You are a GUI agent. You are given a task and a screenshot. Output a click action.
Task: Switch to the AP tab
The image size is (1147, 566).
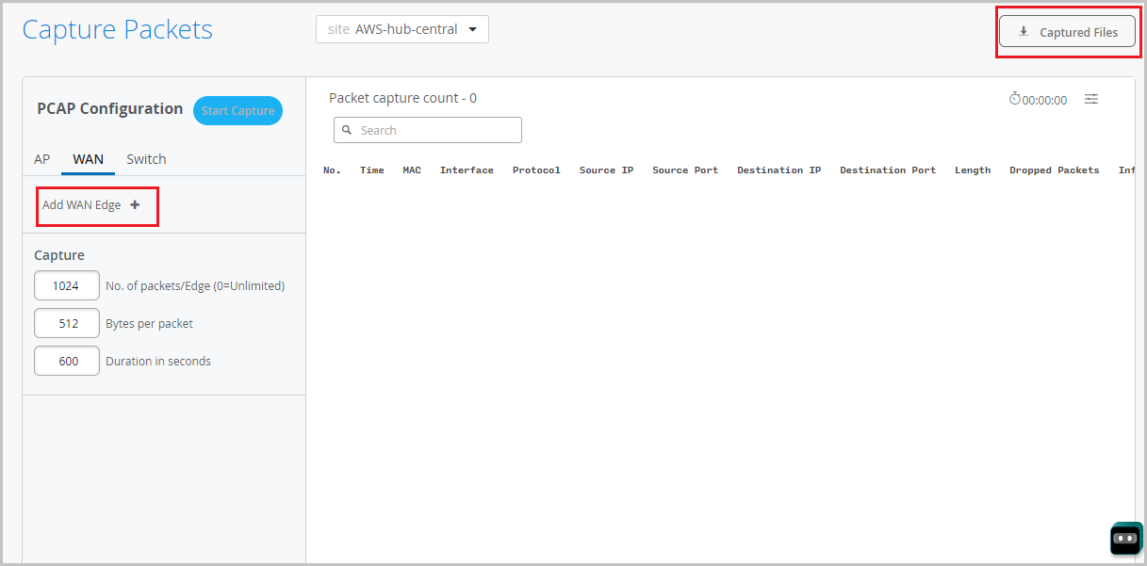click(42, 159)
